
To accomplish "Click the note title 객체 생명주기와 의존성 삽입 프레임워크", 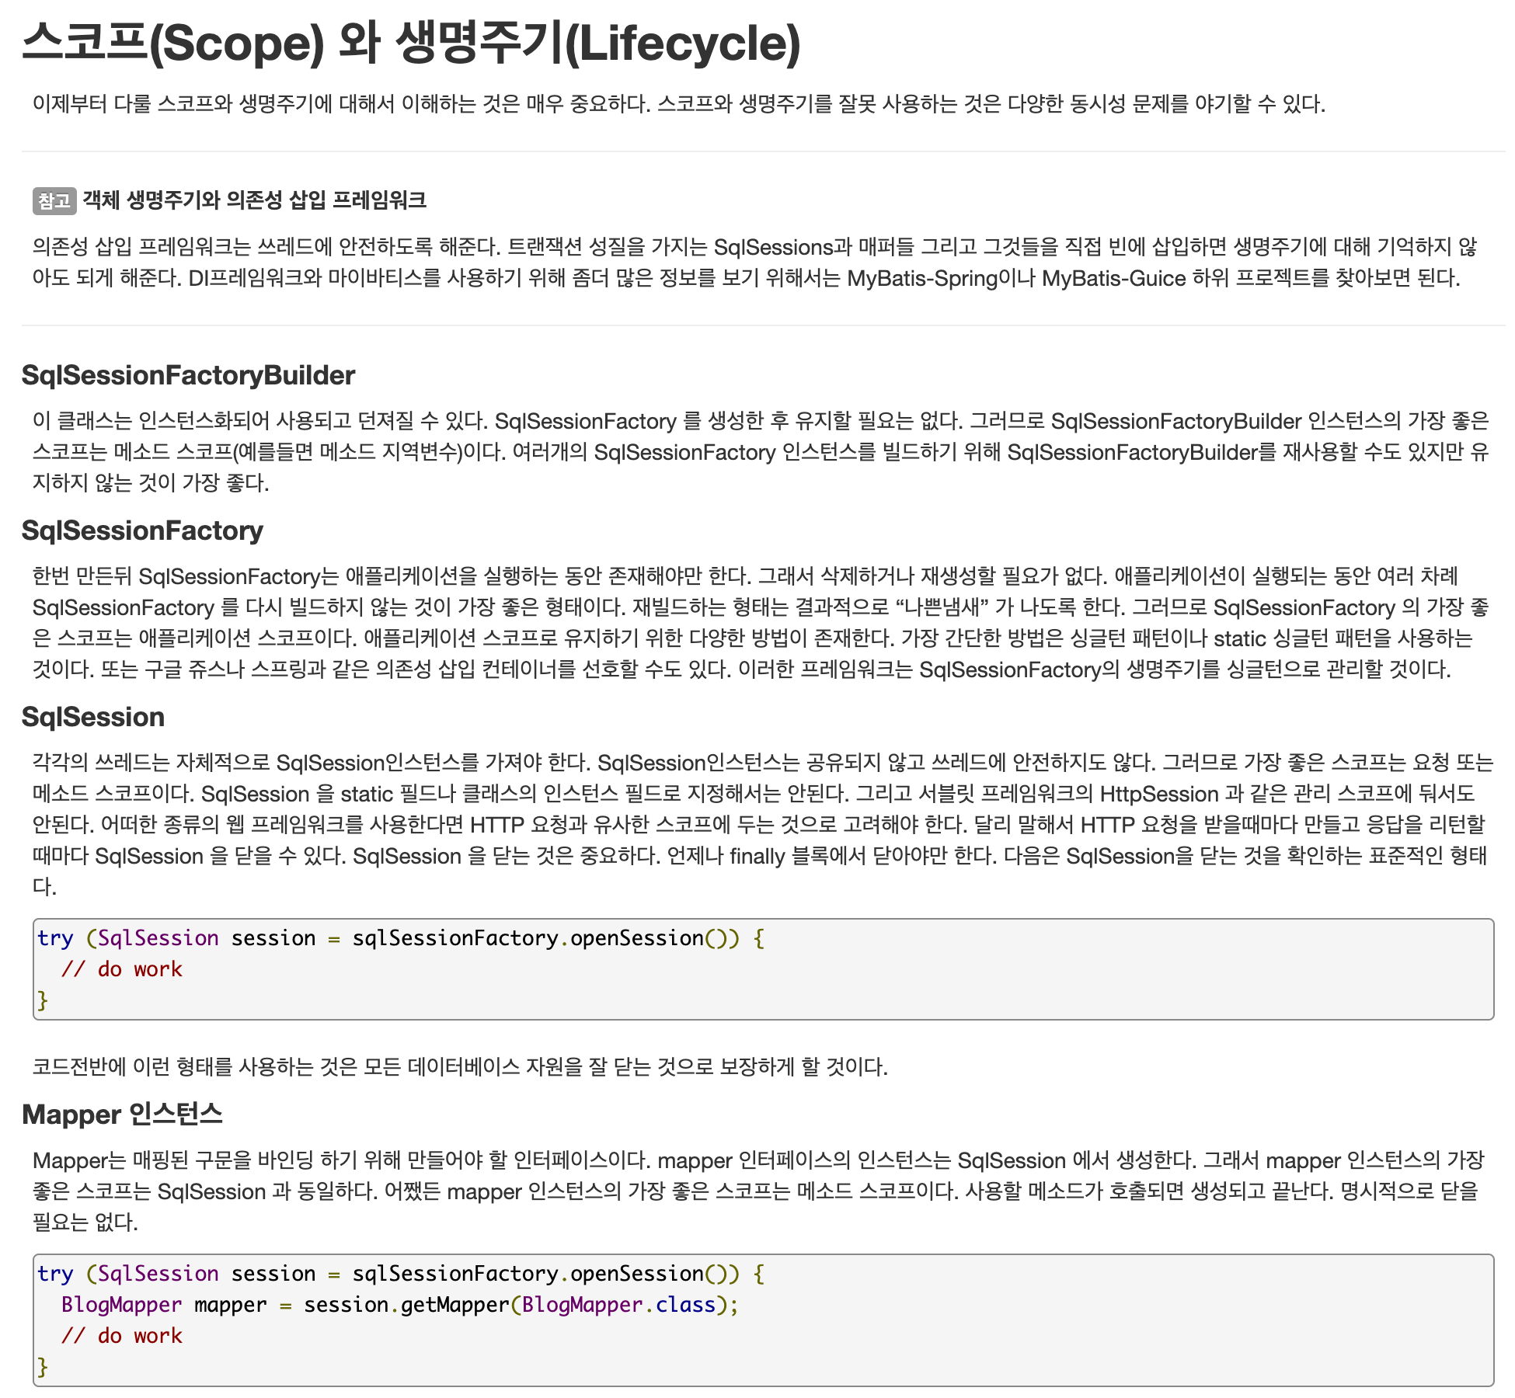I will tap(254, 201).
